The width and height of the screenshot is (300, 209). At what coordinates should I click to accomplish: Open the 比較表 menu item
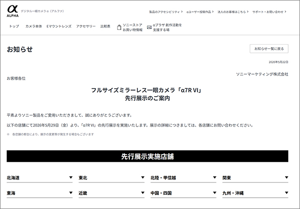(105, 26)
